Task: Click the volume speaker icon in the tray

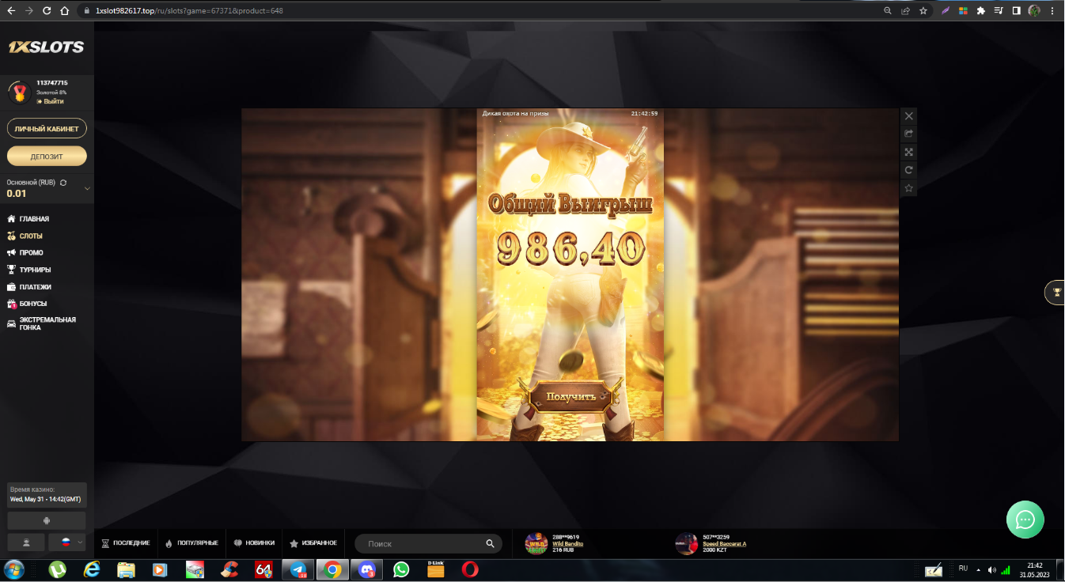Action: [992, 569]
